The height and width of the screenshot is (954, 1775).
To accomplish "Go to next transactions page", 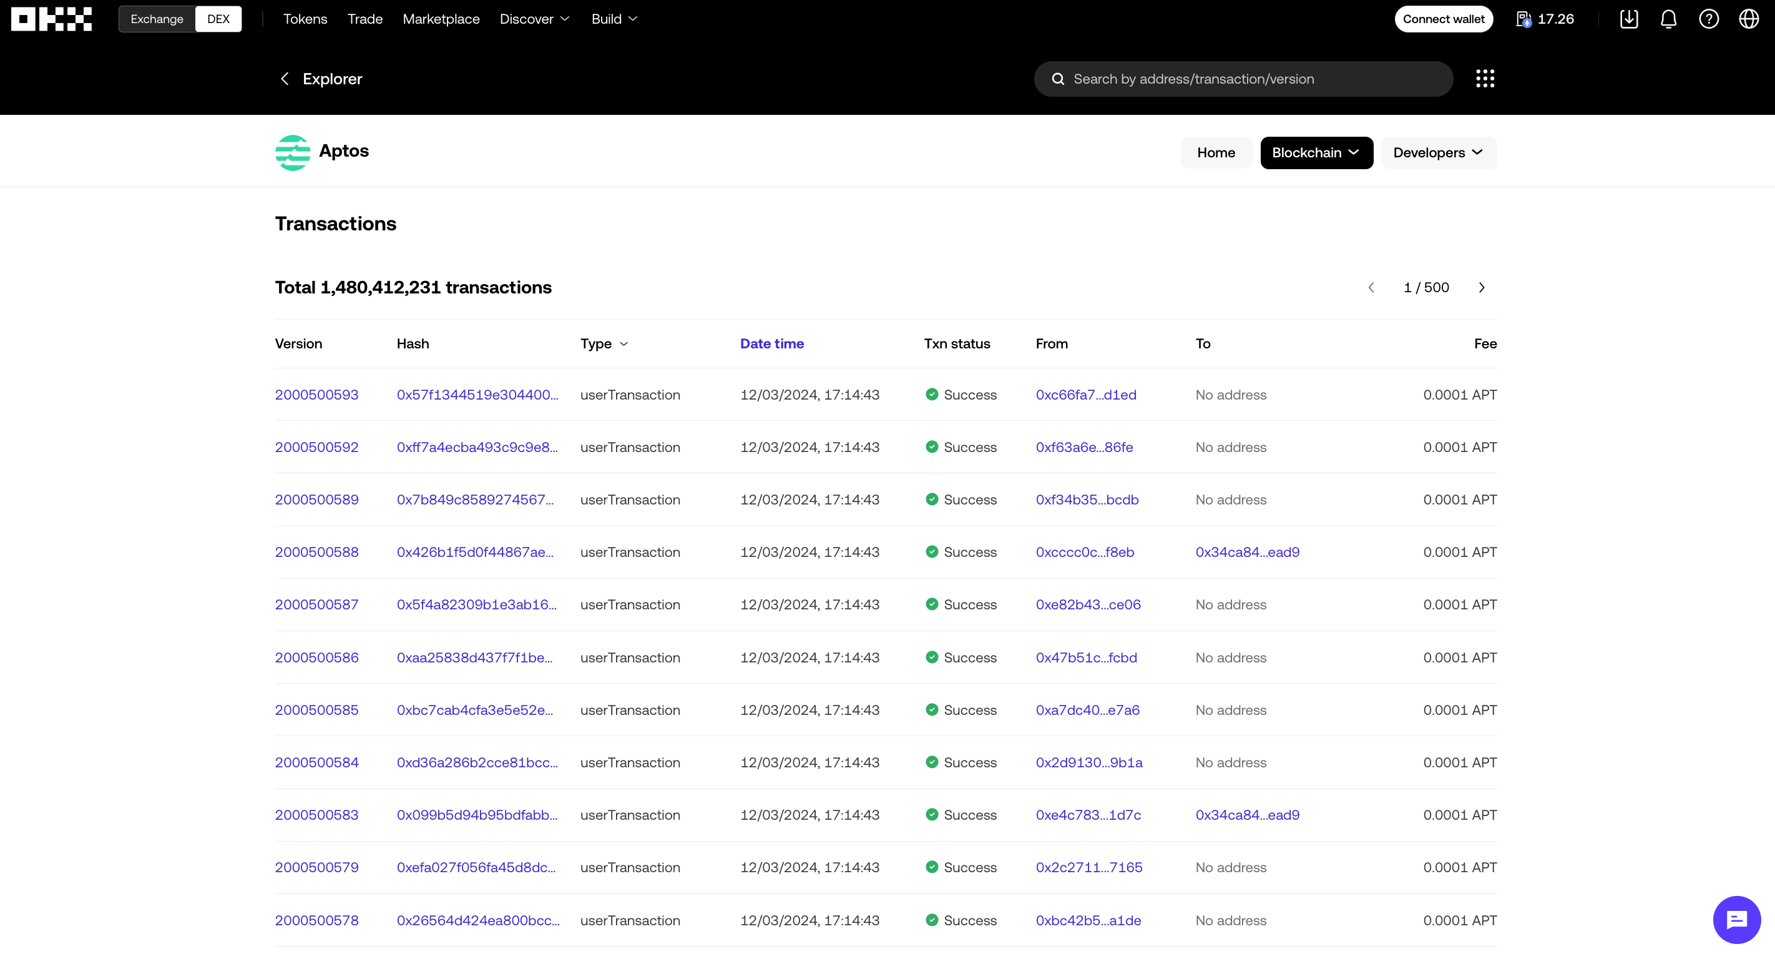I will click(1482, 287).
